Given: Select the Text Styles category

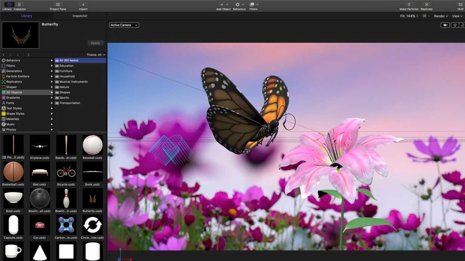Looking at the screenshot, I should [27, 108].
